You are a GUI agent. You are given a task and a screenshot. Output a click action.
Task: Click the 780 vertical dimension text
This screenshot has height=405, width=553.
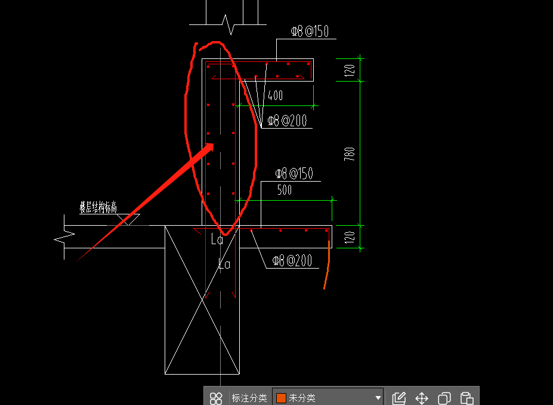[349, 154]
